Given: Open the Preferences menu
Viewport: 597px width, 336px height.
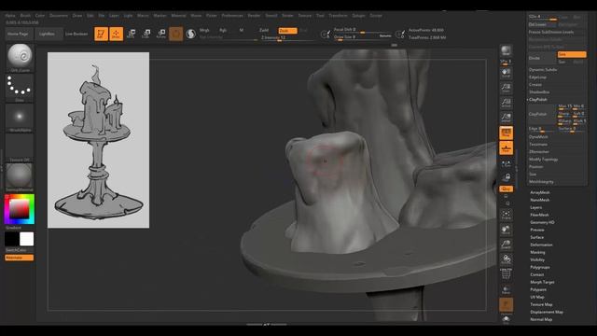Looking at the screenshot, I should point(232,16).
